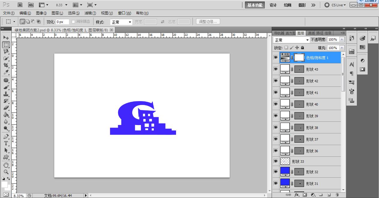This screenshot has height=198, width=379.
Task: Toggle lock transparent pixels
Action: click(286, 48)
